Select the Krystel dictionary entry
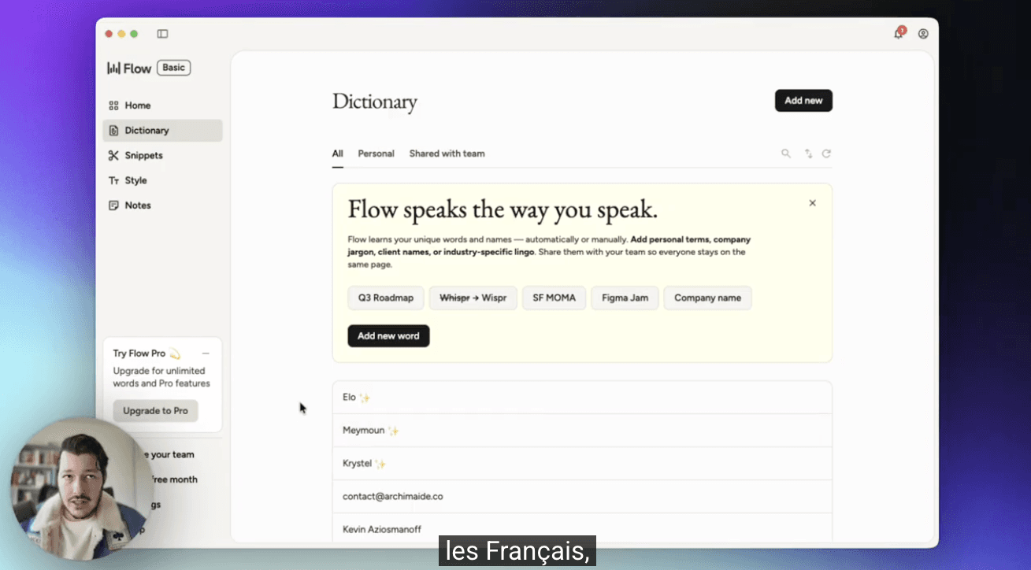1031x570 pixels. tap(582, 464)
